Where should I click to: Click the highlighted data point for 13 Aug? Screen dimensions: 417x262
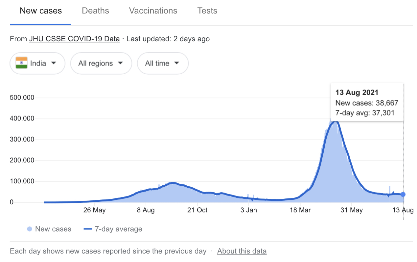[x=403, y=195]
